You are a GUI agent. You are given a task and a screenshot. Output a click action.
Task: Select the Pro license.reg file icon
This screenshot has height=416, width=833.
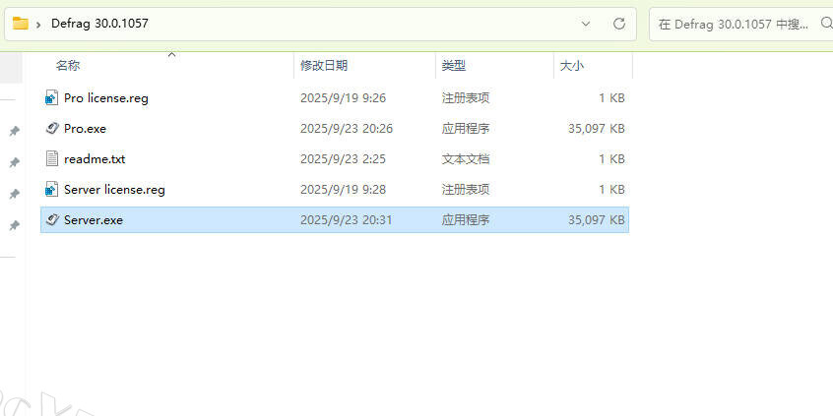pyautogui.click(x=53, y=98)
